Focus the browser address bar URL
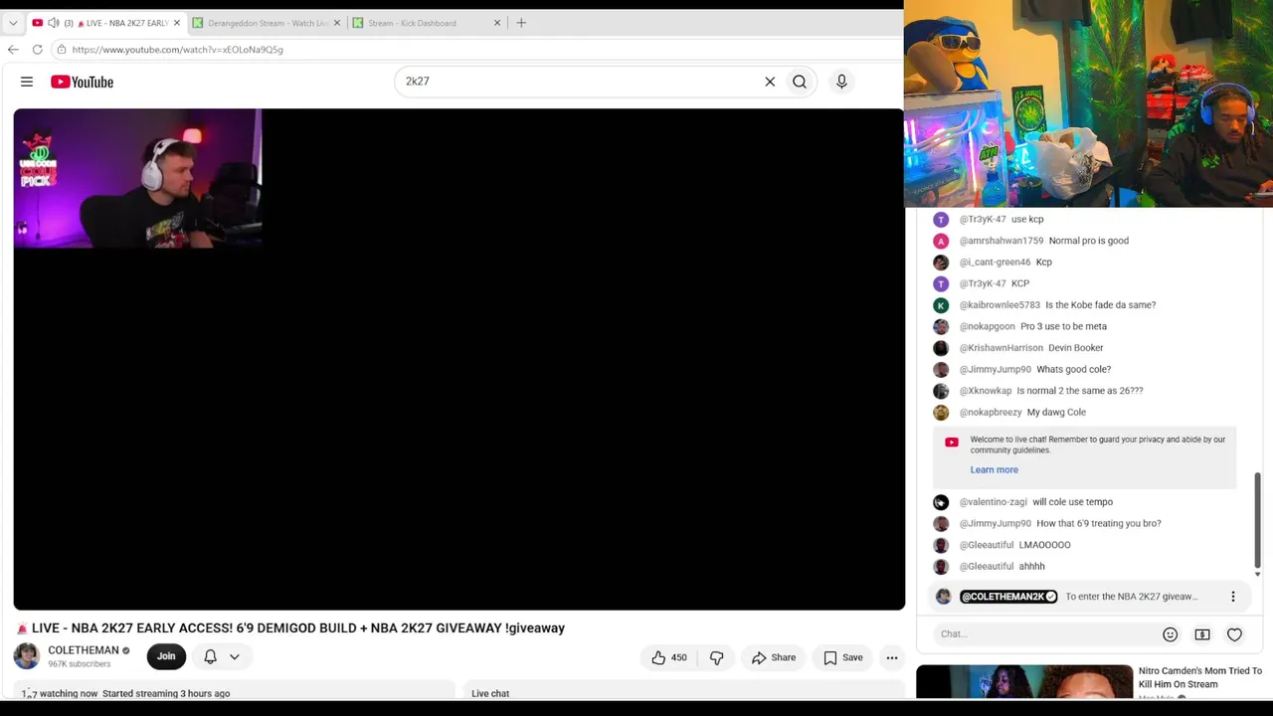Screen dimensions: 1273x716 [177, 50]
